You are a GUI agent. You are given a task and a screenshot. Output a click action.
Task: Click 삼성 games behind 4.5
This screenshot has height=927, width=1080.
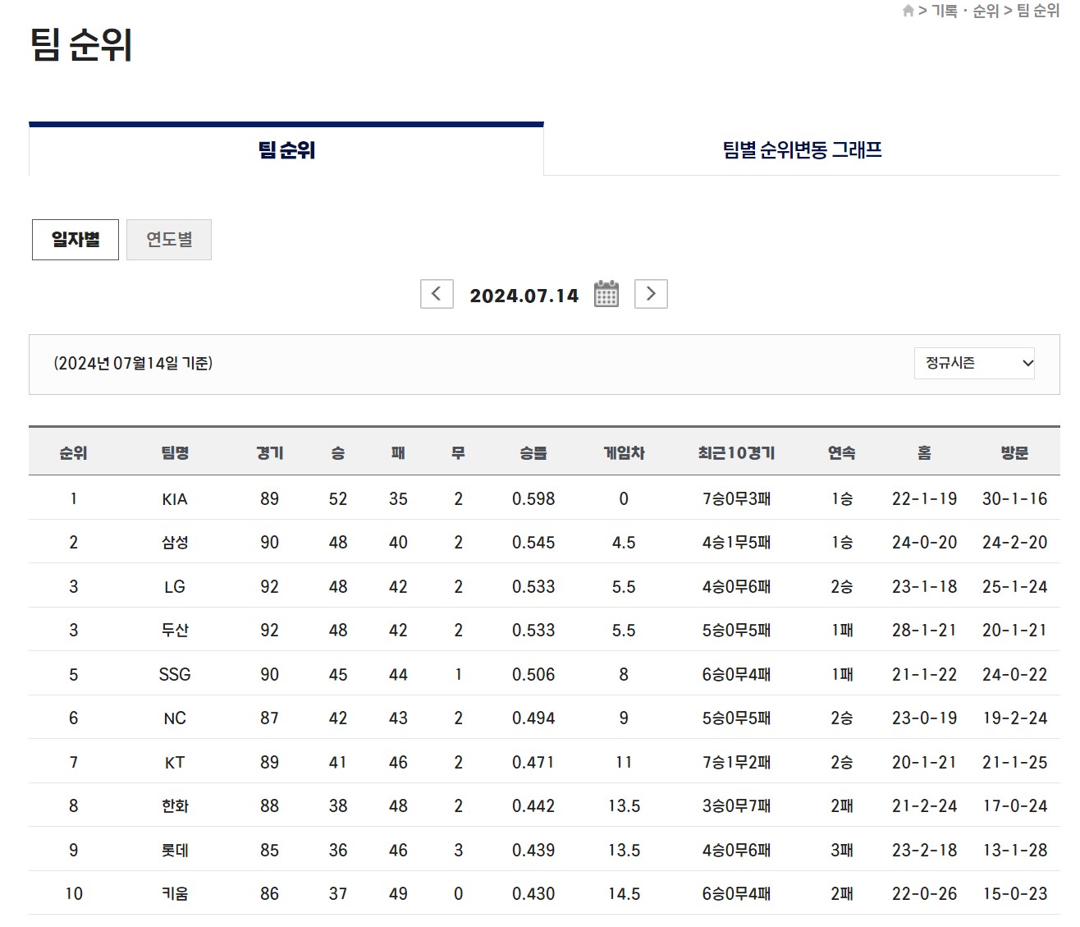pyautogui.click(x=624, y=543)
